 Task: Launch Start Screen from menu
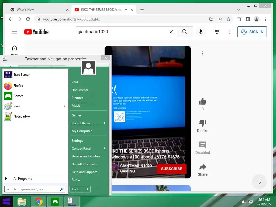[35, 75]
